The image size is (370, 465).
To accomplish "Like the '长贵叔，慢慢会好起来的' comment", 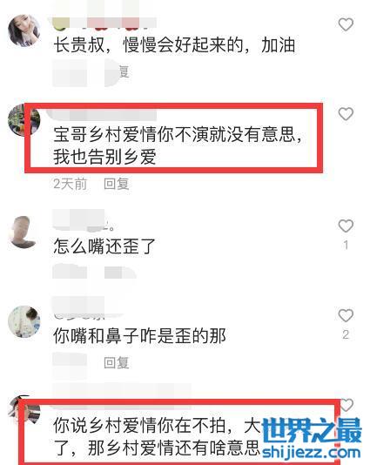I will 346,24.
